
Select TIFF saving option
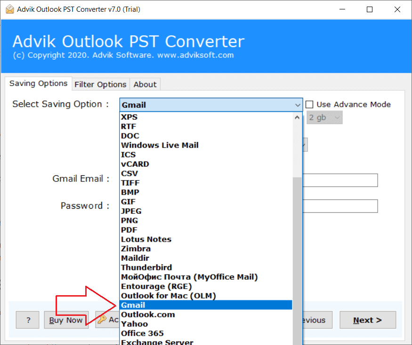point(206,183)
